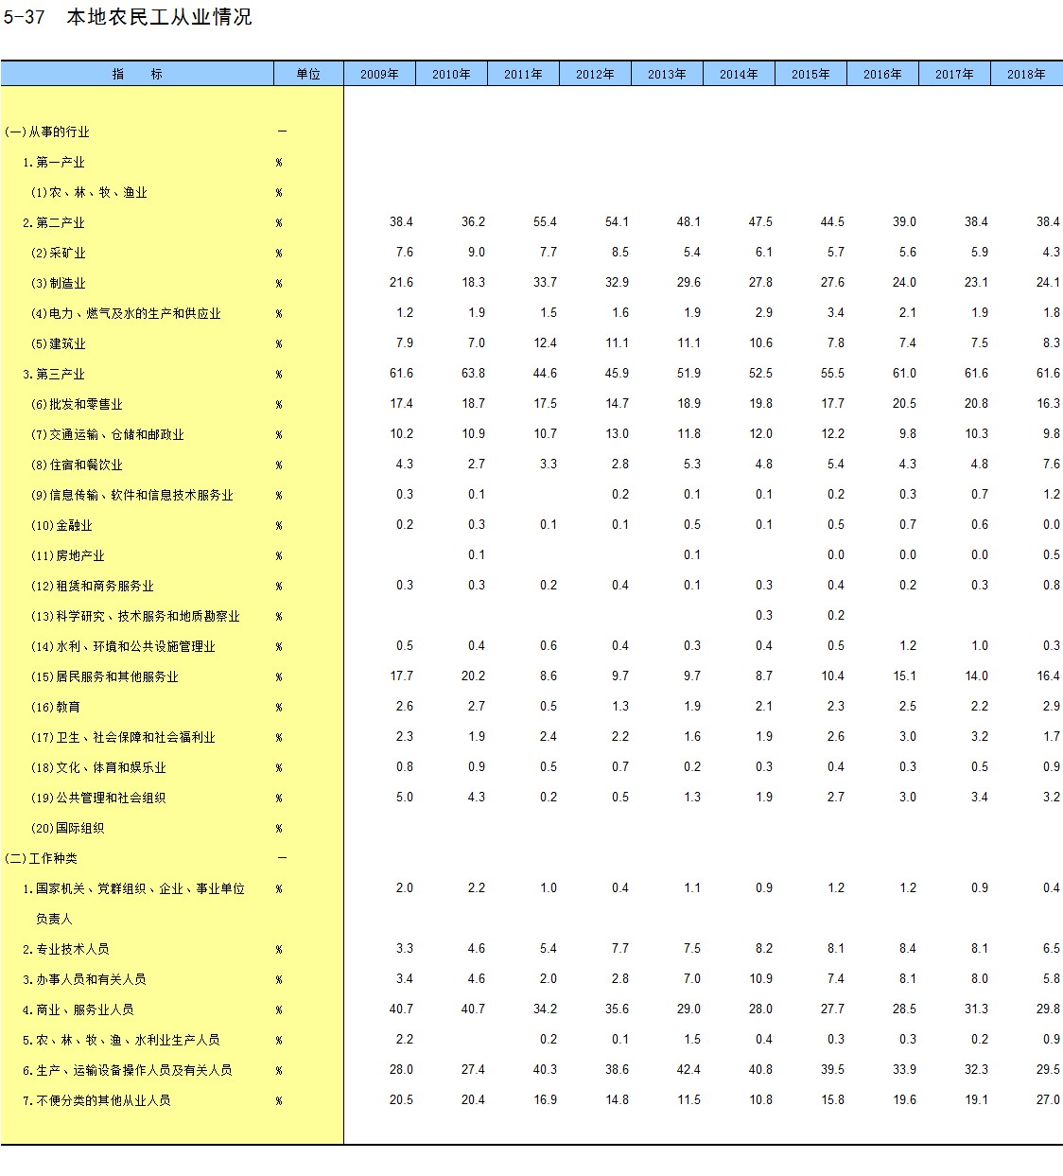
Task: Select the row 1.国家机关、党群组织、企业、事业单位
Action: pyautogui.click(x=134, y=888)
